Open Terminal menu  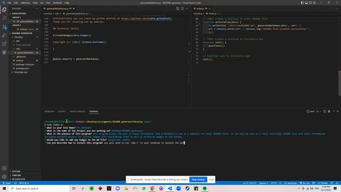[58, 3]
